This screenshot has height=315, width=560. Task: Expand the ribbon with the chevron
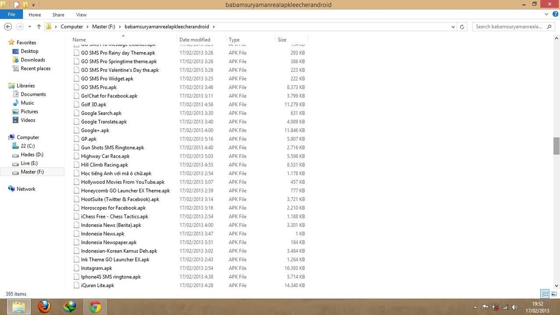pyautogui.click(x=546, y=14)
